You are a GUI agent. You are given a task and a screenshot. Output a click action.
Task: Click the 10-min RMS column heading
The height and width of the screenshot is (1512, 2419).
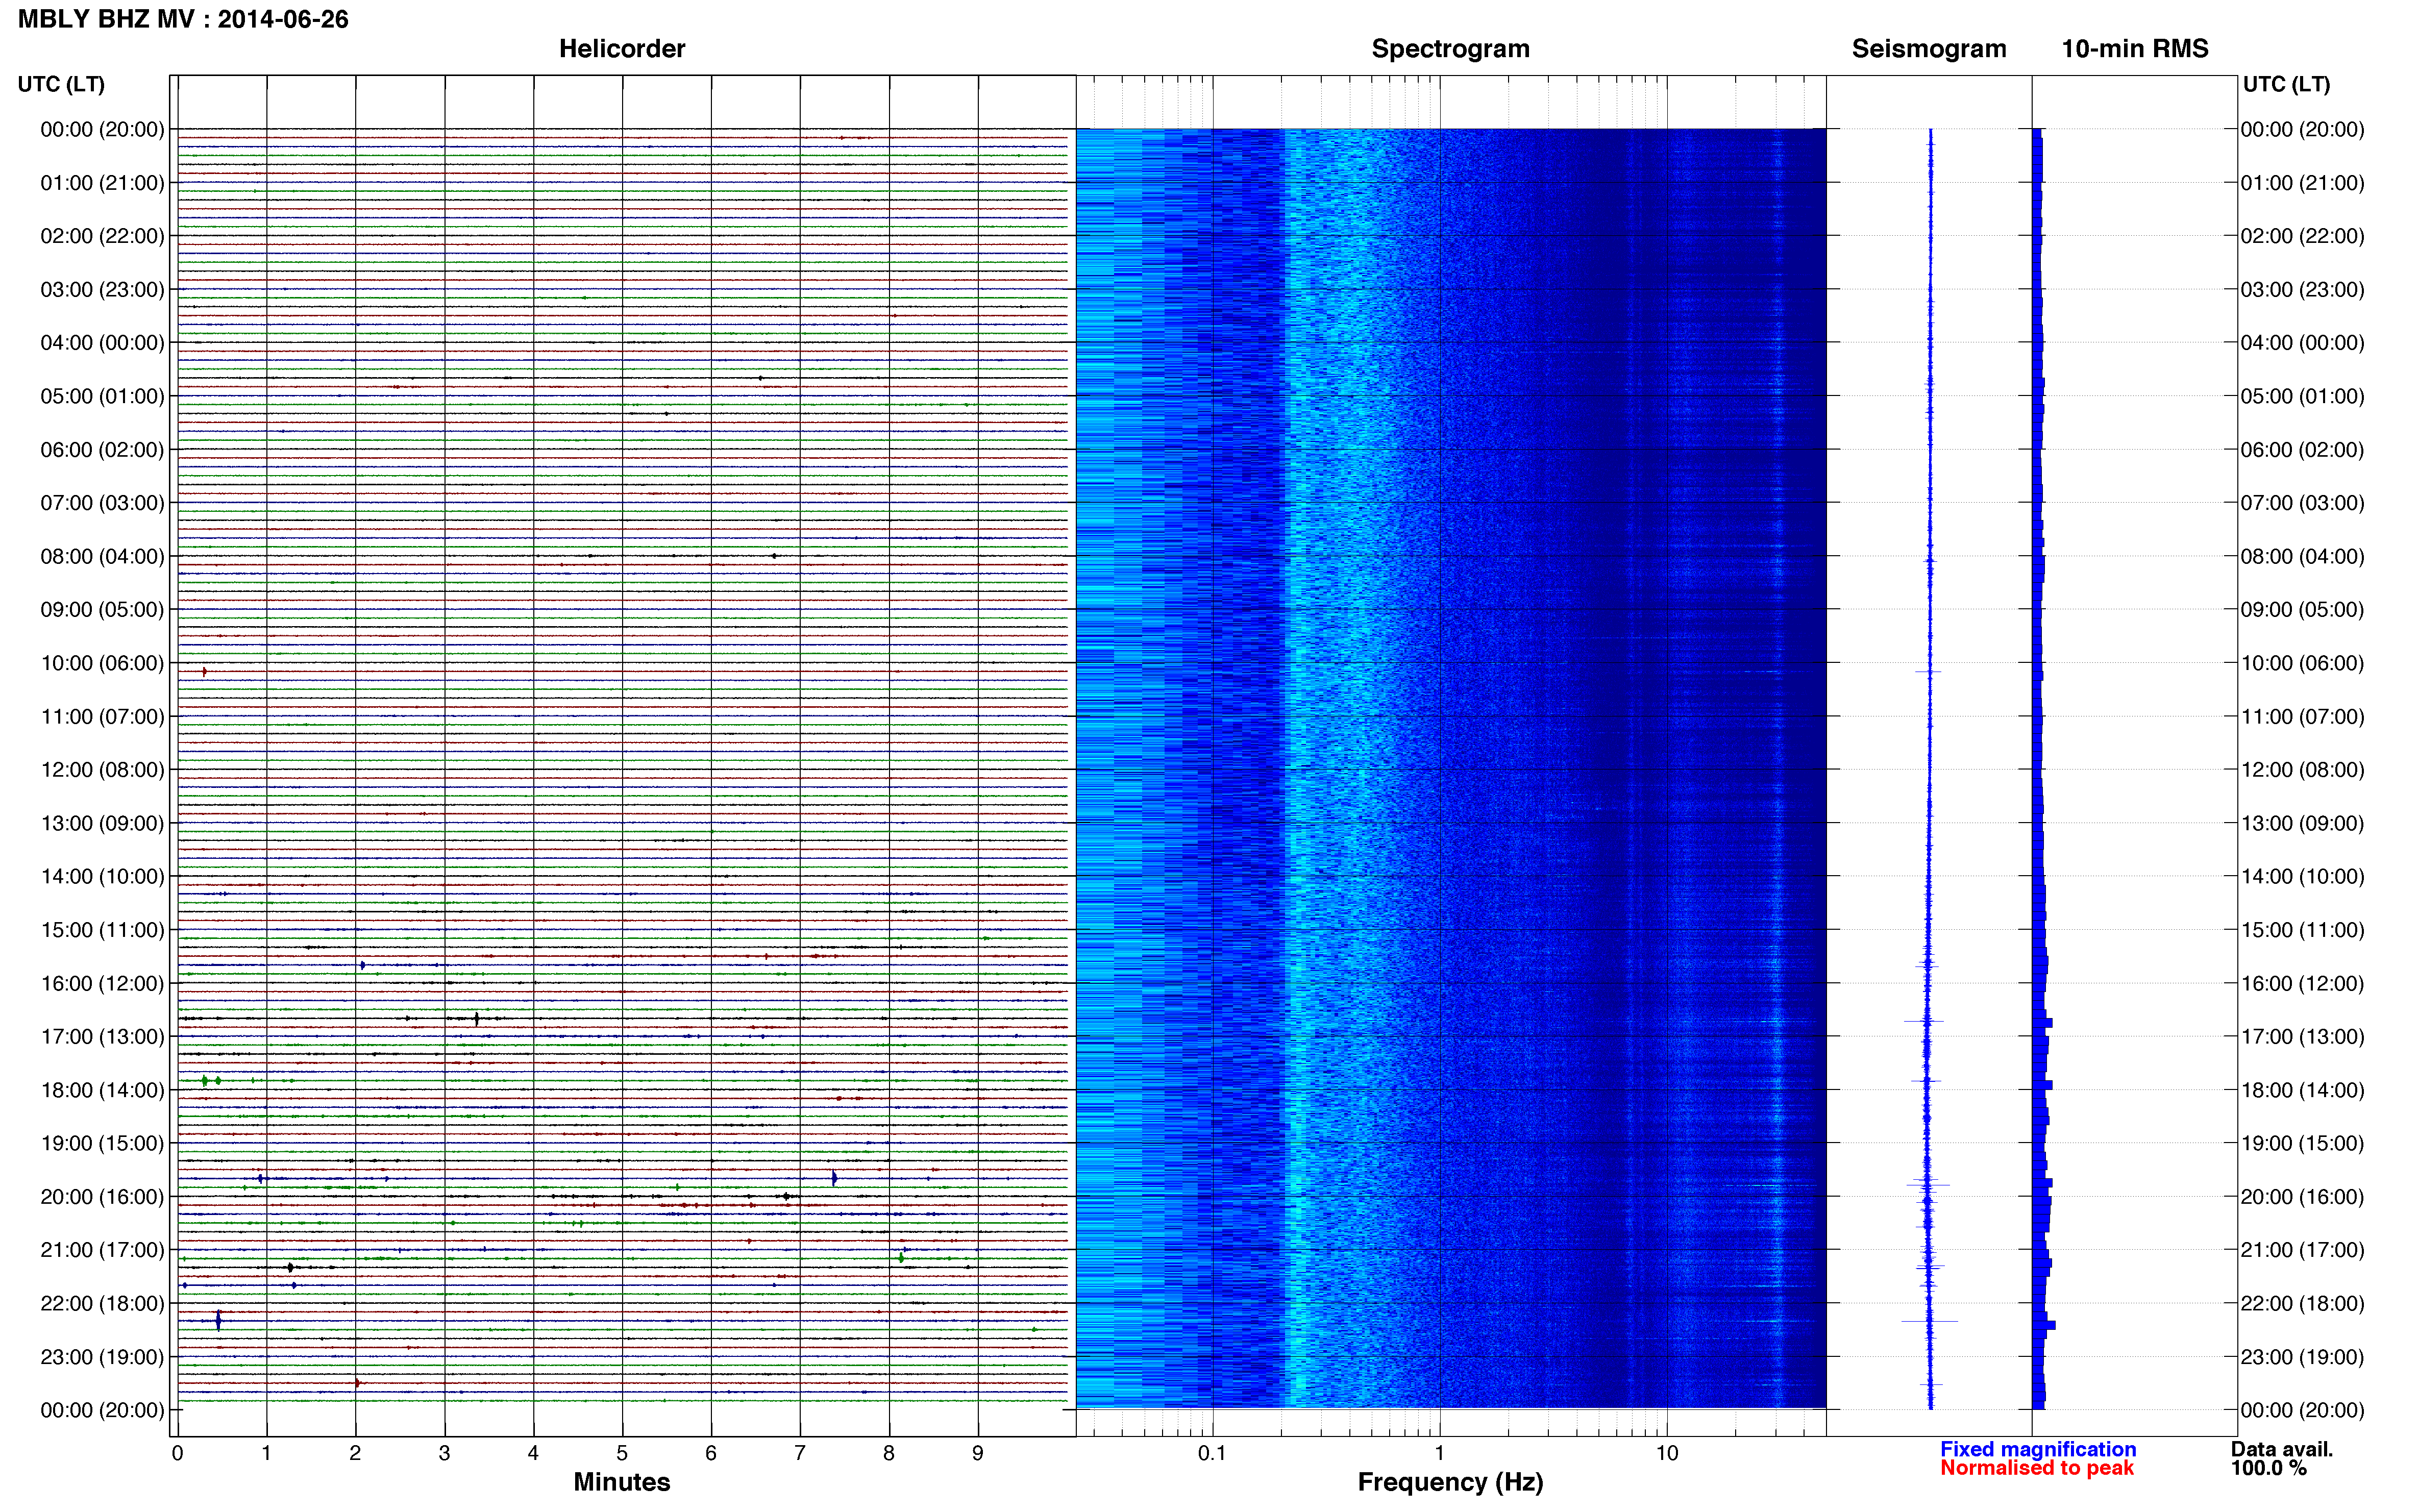[x=2135, y=49]
